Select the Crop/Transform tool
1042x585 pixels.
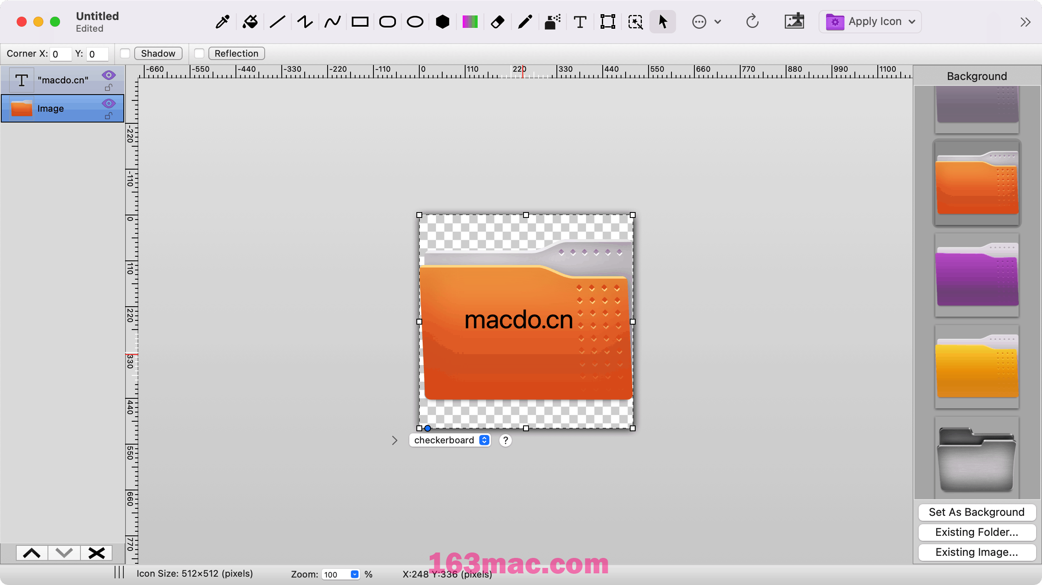(x=607, y=21)
